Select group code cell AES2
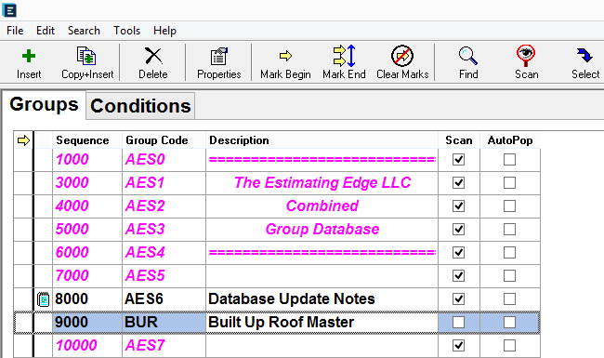The width and height of the screenshot is (604, 358). pos(164,206)
